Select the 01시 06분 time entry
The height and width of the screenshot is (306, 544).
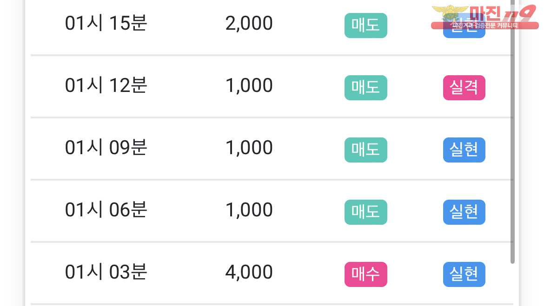[x=106, y=210]
